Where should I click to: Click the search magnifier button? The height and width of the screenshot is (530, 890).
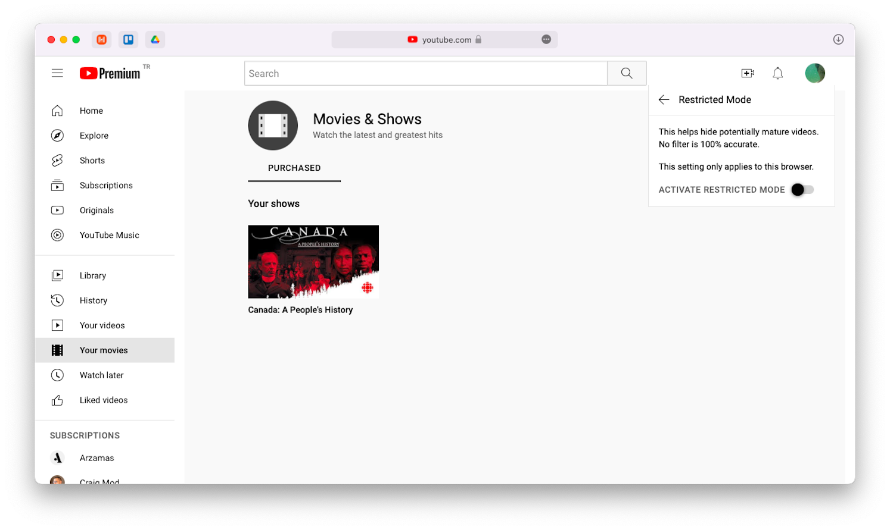[627, 73]
